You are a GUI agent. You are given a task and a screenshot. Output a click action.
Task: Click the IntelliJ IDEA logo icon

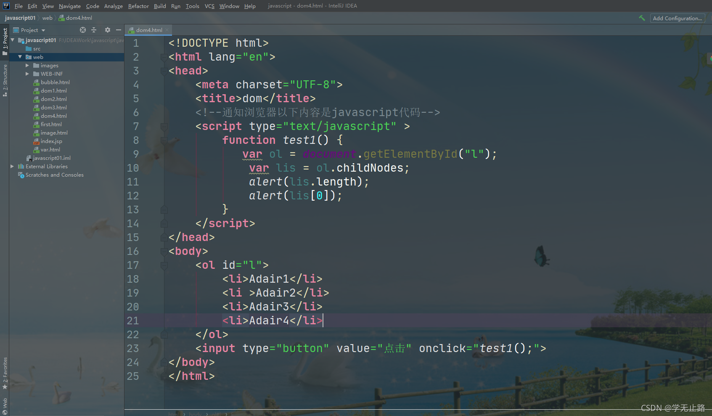click(x=6, y=6)
